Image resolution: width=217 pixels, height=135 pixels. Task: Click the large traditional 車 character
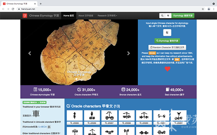36,114
